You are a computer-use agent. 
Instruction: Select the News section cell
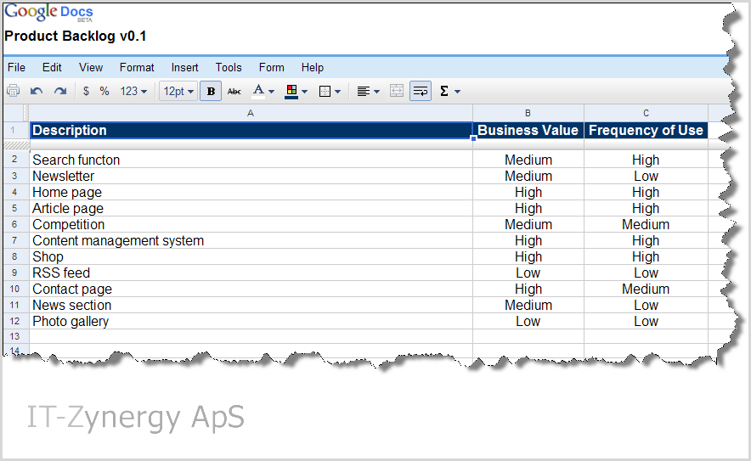[251, 305]
